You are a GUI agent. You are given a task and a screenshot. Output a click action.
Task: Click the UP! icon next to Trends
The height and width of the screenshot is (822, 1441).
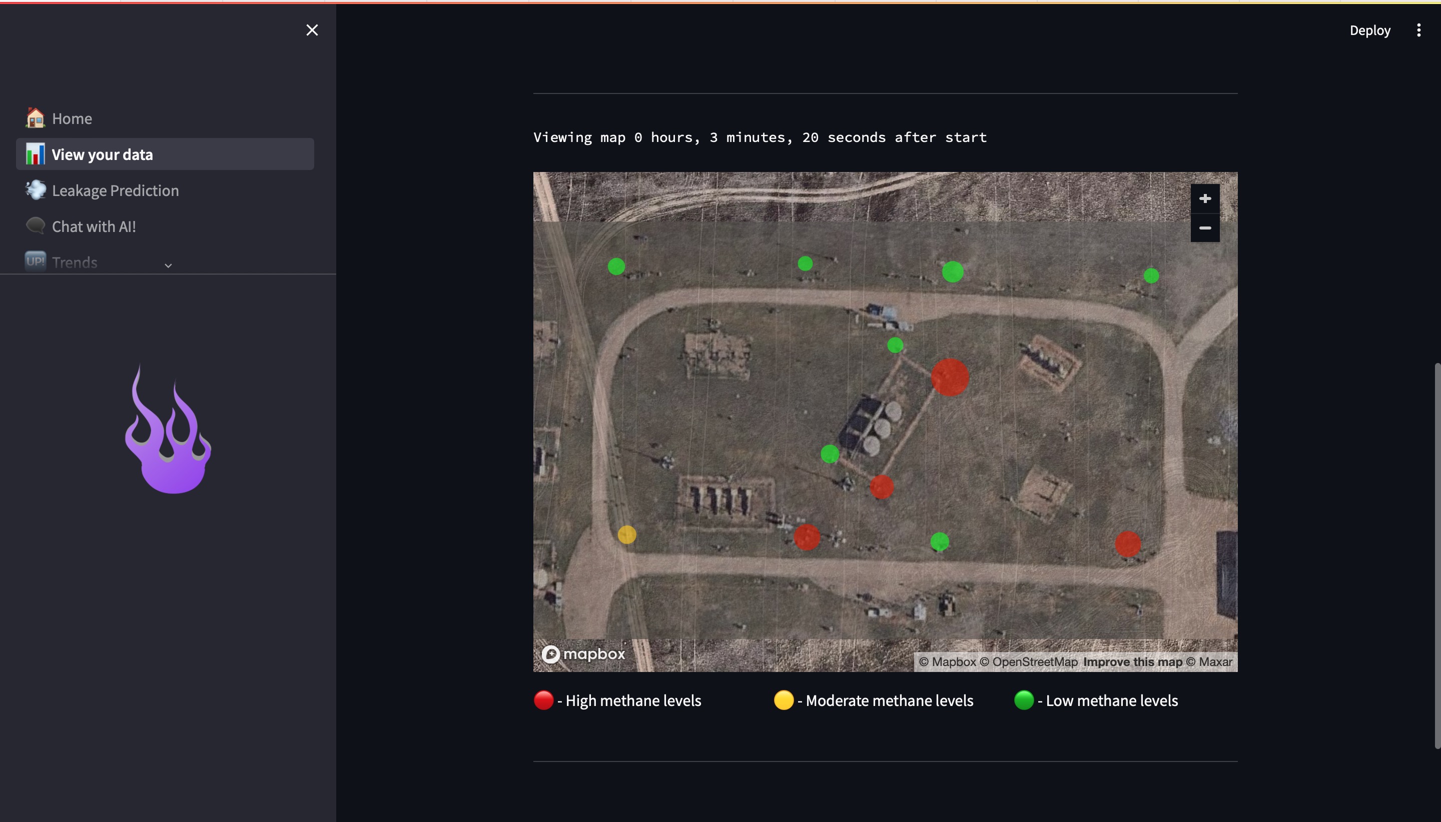[x=35, y=261]
